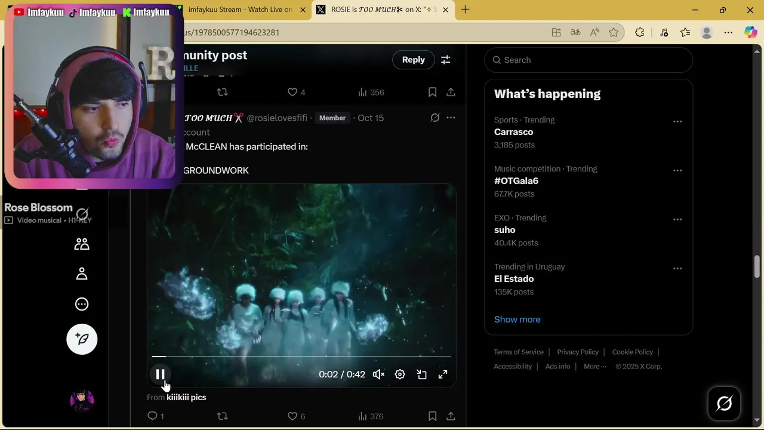The width and height of the screenshot is (764, 430).
Task: Bookmark the post with 356 views
Action: pos(432,92)
